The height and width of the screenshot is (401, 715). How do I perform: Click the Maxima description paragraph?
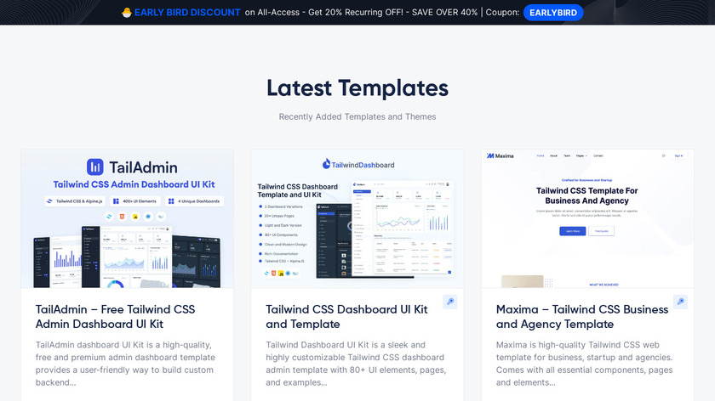585,364
